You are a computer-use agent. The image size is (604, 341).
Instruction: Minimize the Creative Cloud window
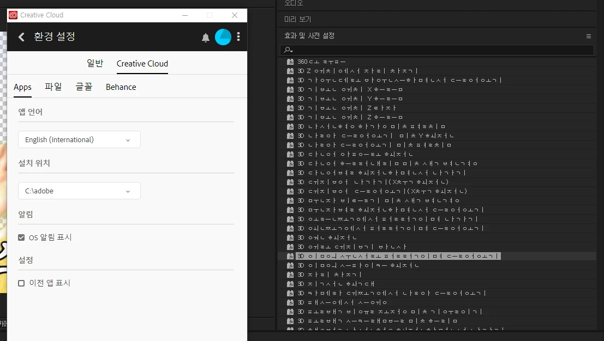[185, 15]
